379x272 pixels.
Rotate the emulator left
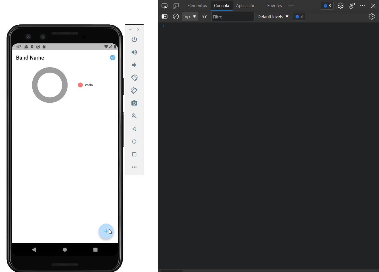click(x=134, y=77)
